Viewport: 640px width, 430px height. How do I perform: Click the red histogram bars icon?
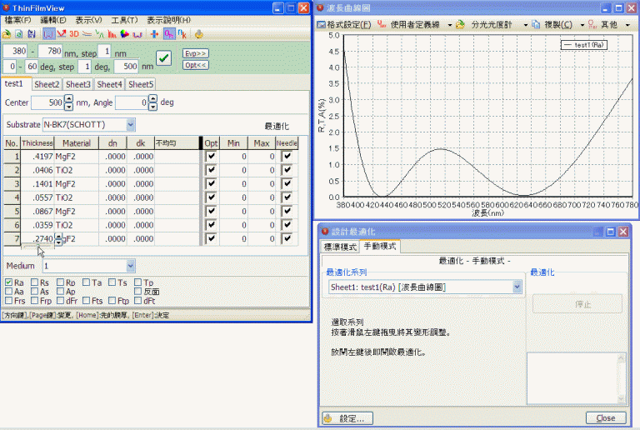112,34
